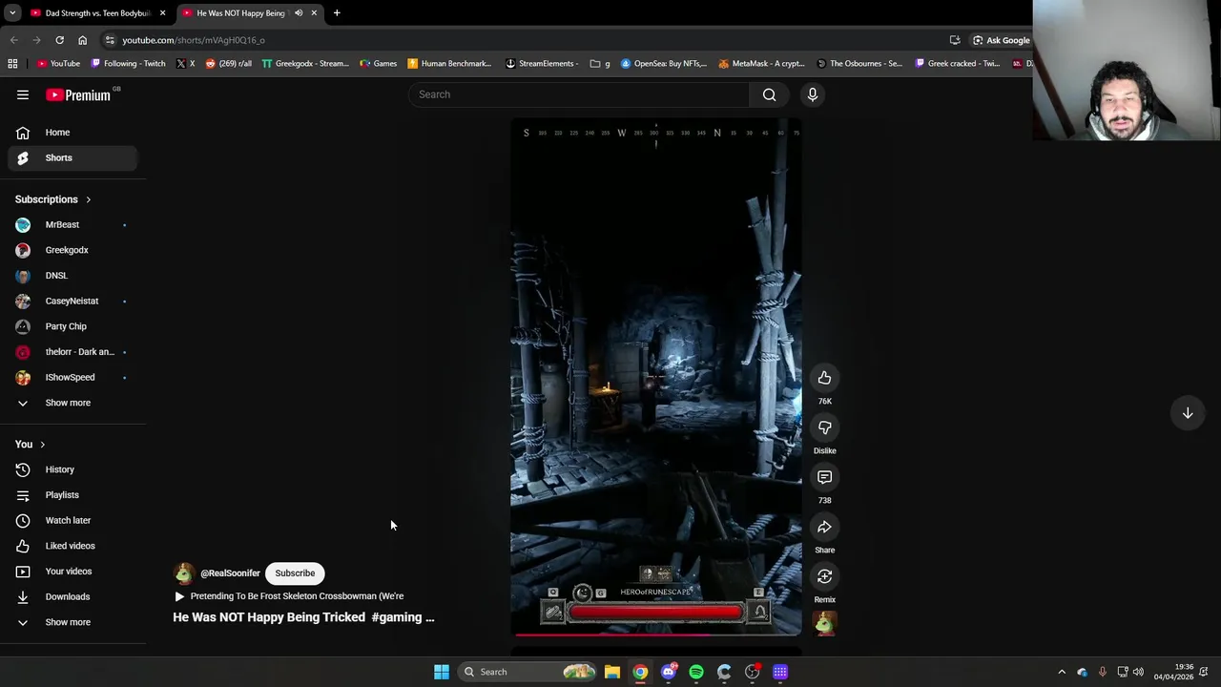Expand Subscriptions section chevron
Screen dimensions: 1221x687
click(x=88, y=199)
